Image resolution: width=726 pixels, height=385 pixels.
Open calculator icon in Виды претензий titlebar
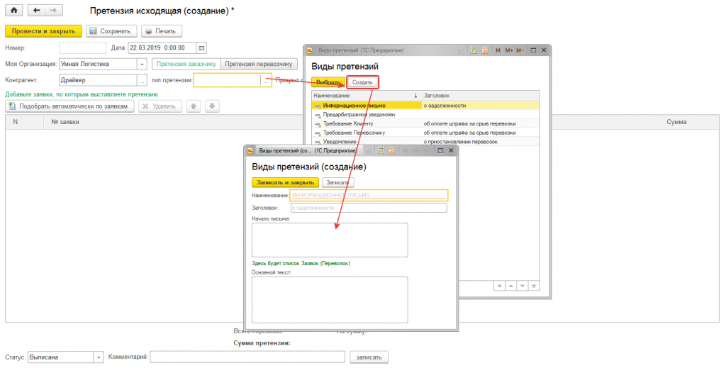coord(474,50)
